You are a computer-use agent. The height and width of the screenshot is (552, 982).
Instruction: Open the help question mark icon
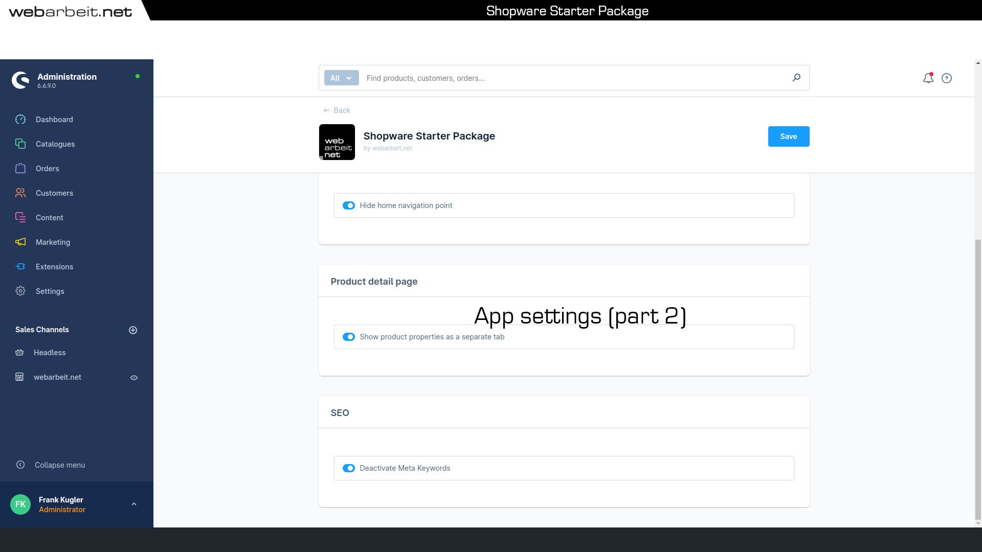[947, 78]
